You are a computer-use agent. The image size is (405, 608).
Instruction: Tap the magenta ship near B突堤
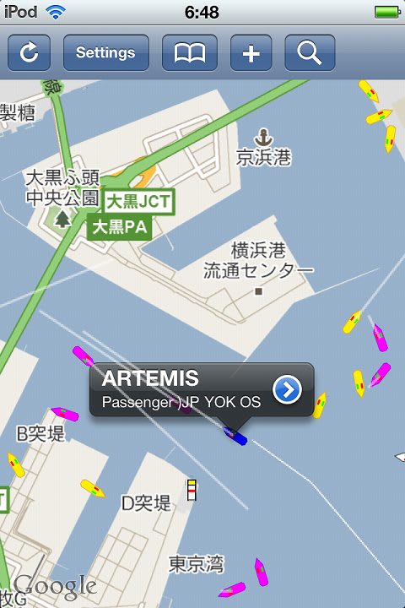tap(65, 414)
